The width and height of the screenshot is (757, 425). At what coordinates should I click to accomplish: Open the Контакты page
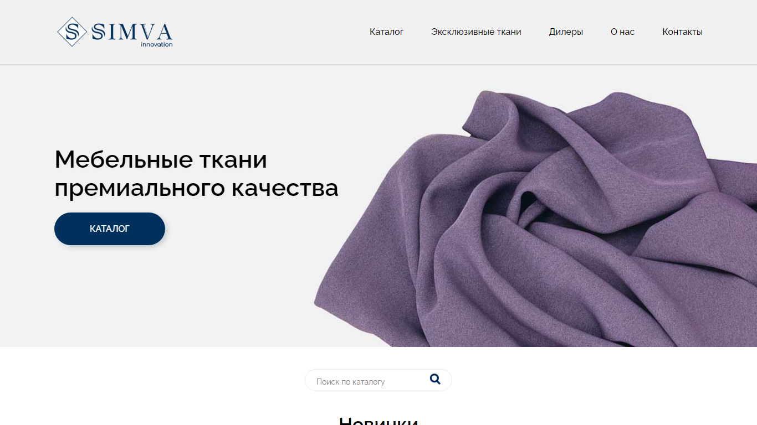tap(682, 32)
